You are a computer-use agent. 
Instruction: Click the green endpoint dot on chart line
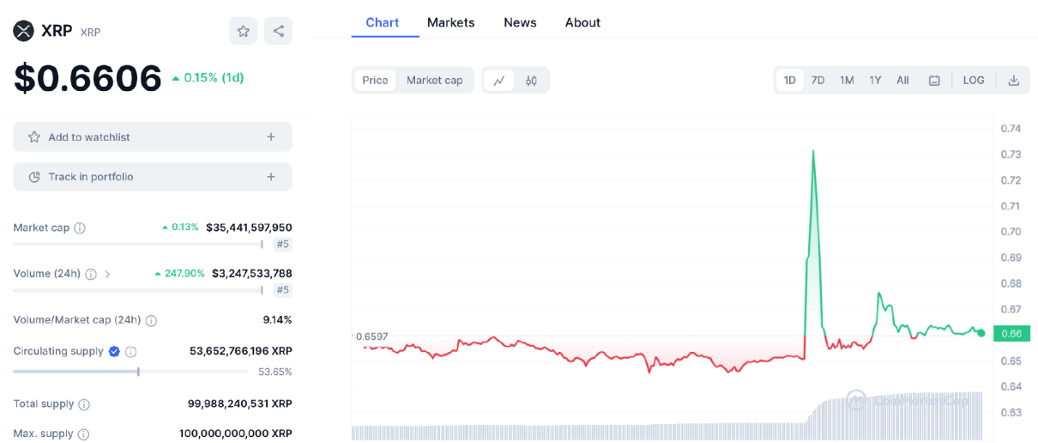pos(981,333)
